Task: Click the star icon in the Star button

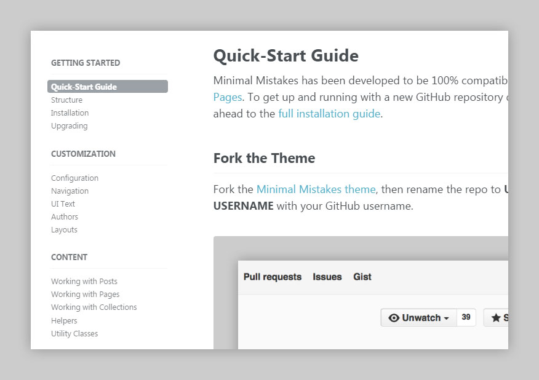Action: (496, 317)
